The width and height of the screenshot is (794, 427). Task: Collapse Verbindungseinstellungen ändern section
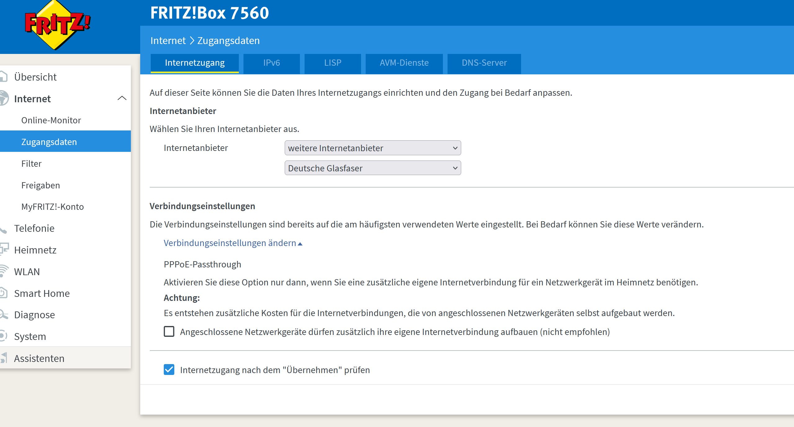(x=233, y=243)
